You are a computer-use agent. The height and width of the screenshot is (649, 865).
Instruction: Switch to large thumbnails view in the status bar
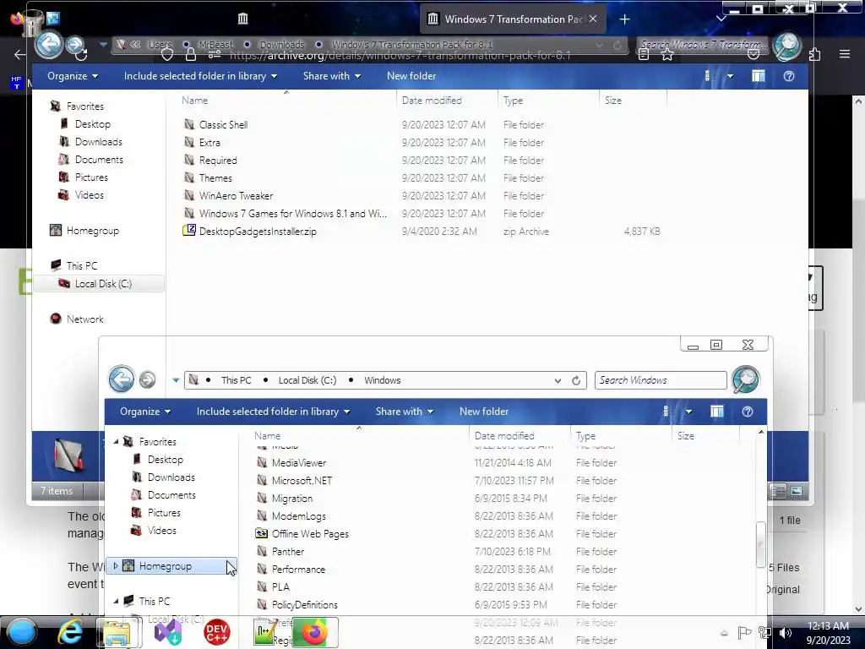pyautogui.click(x=797, y=491)
